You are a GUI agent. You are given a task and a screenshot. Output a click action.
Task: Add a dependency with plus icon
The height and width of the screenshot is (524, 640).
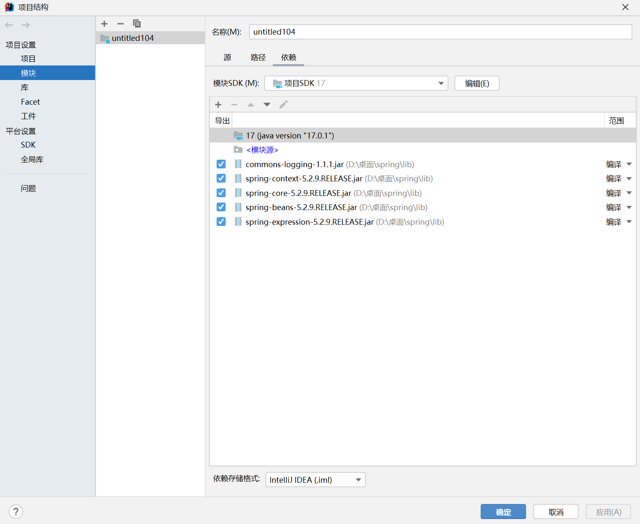point(218,105)
